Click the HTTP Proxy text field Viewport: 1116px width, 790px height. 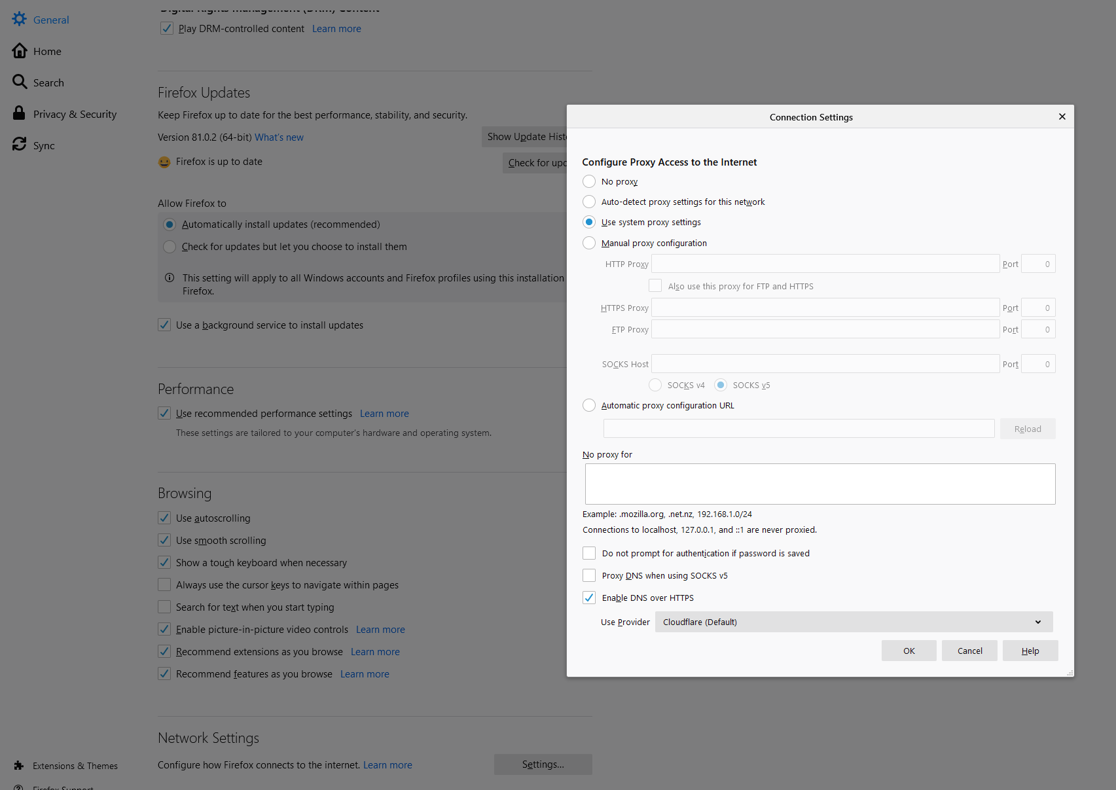coord(825,264)
